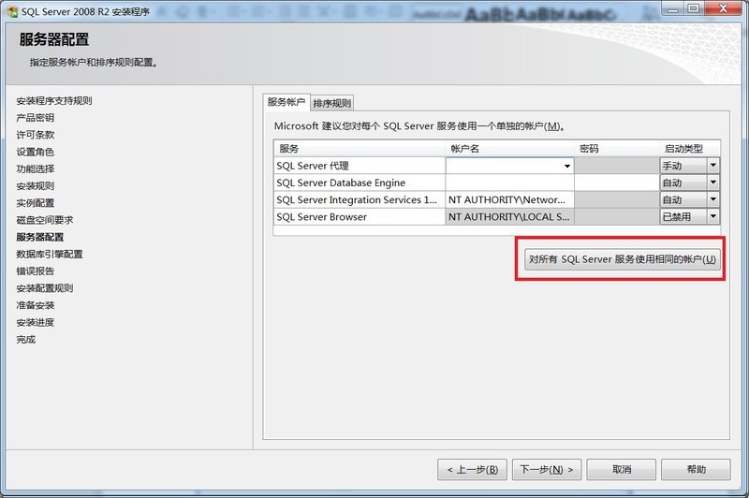The image size is (749, 498).
Task: Go to next step with 下一步 button
Action: tap(548, 469)
